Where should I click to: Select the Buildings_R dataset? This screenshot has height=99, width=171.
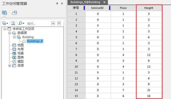(x=35, y=41)
